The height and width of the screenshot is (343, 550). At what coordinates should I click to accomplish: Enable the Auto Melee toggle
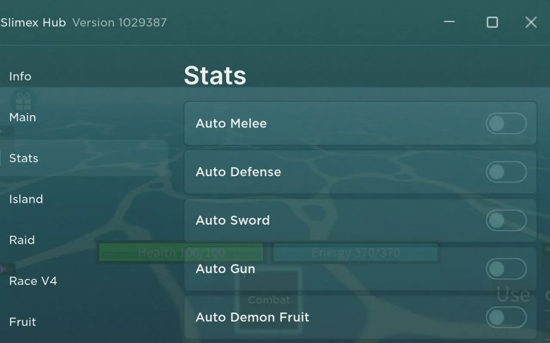click(x=506, y=124)
